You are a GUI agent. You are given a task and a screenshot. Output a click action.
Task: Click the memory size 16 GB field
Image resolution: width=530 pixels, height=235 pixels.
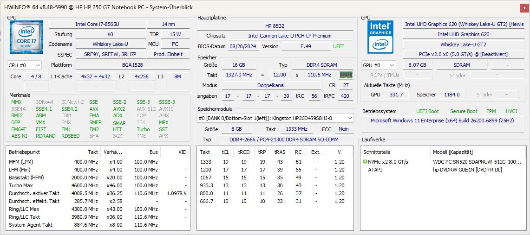click(239, 65)
